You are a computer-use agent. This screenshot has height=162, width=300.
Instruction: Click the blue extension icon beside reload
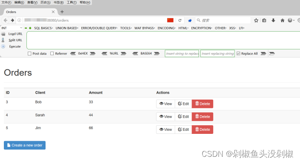coord(190,20)
